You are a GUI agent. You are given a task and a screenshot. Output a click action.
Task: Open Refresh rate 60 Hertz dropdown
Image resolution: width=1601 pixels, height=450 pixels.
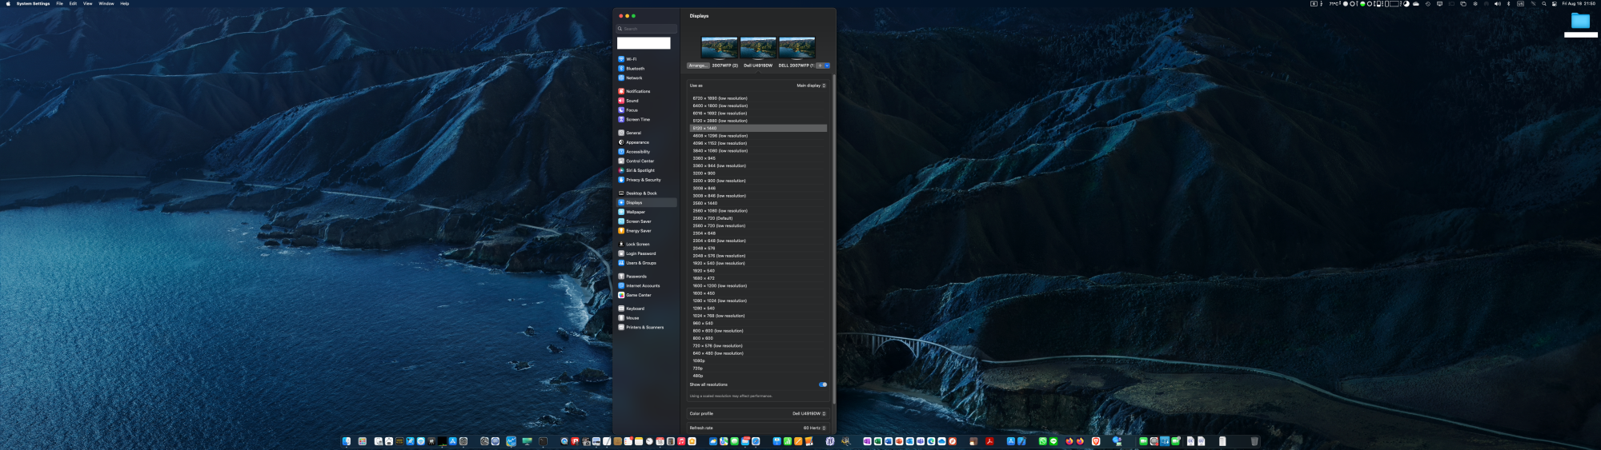[x=814, y=428]
